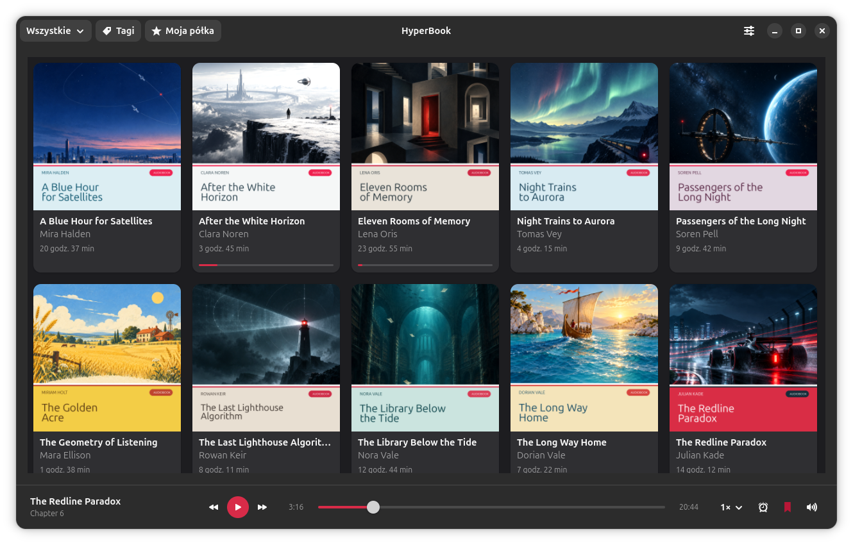Expand the 1× playback speed dropdown

pos(731,507)
